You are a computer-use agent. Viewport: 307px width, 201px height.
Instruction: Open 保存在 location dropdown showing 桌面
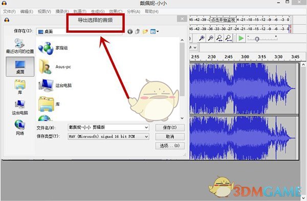pos(79,32)
